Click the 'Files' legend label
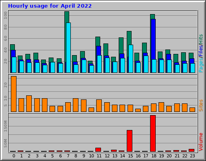The image size is (206, 161). pos(201,51)
